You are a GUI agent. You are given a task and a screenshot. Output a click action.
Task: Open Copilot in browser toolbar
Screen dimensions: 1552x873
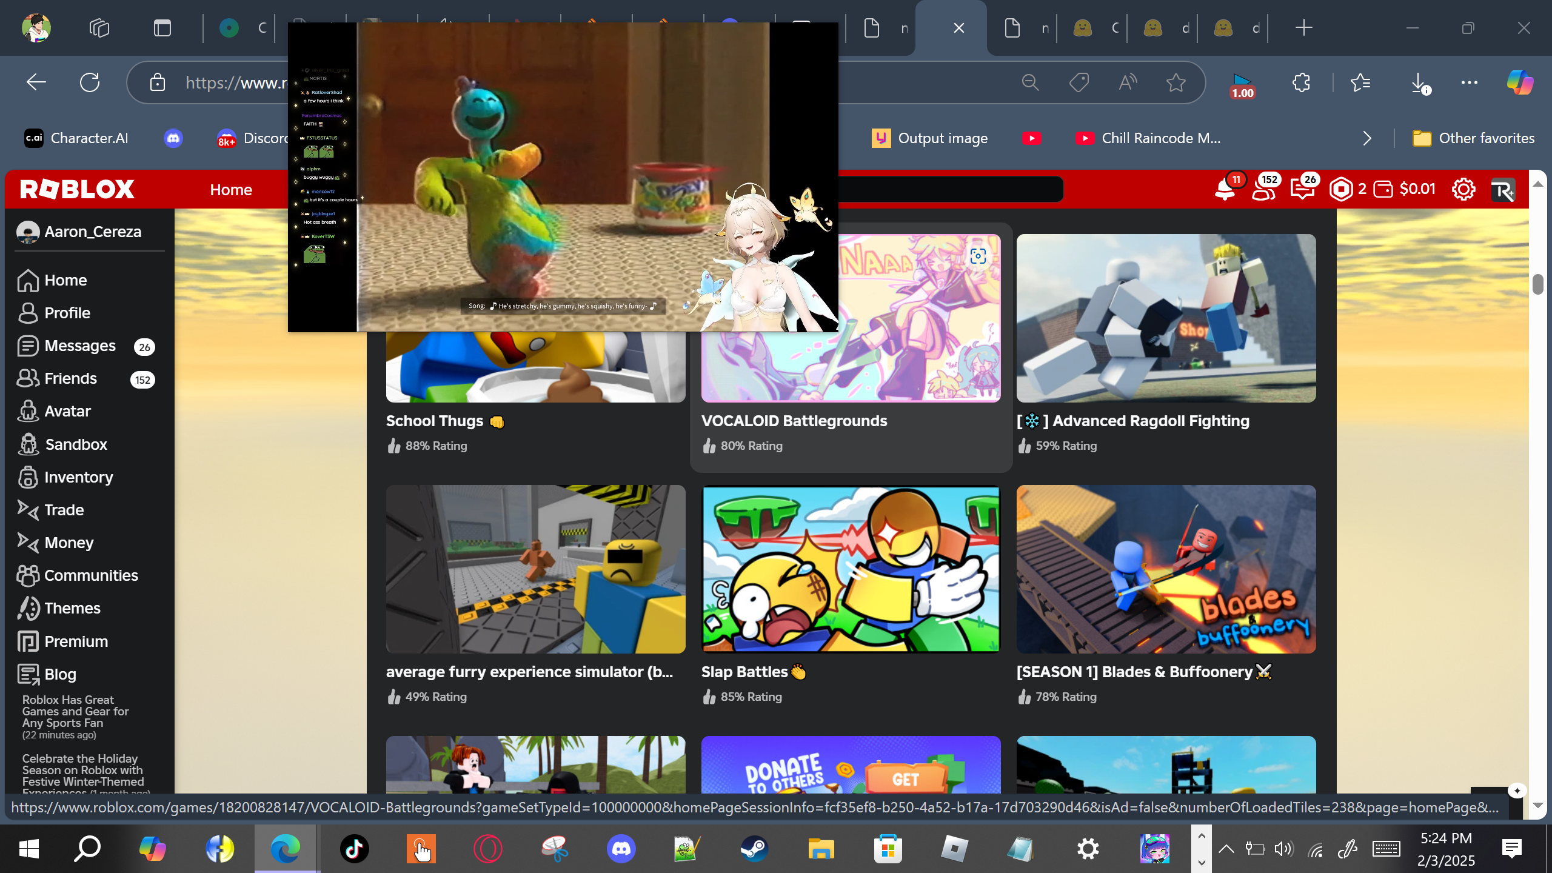tap(1520, 82)
